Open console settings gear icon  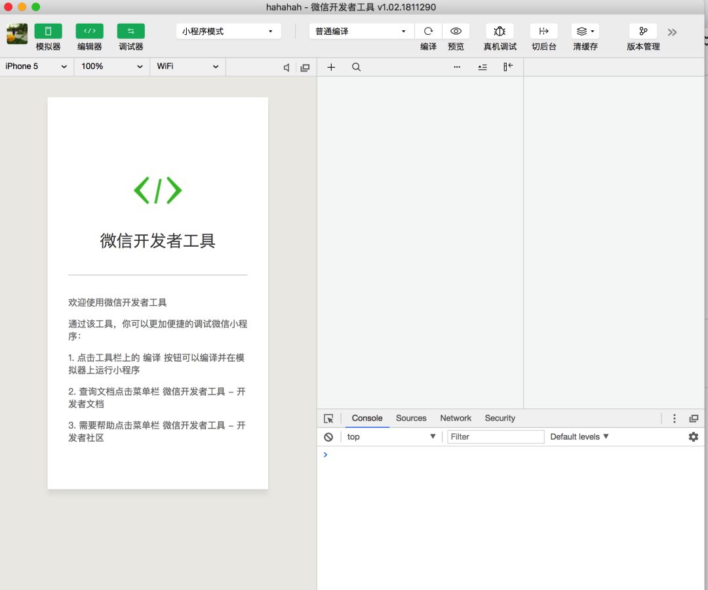pyautogui.click(x=693, y=436)
